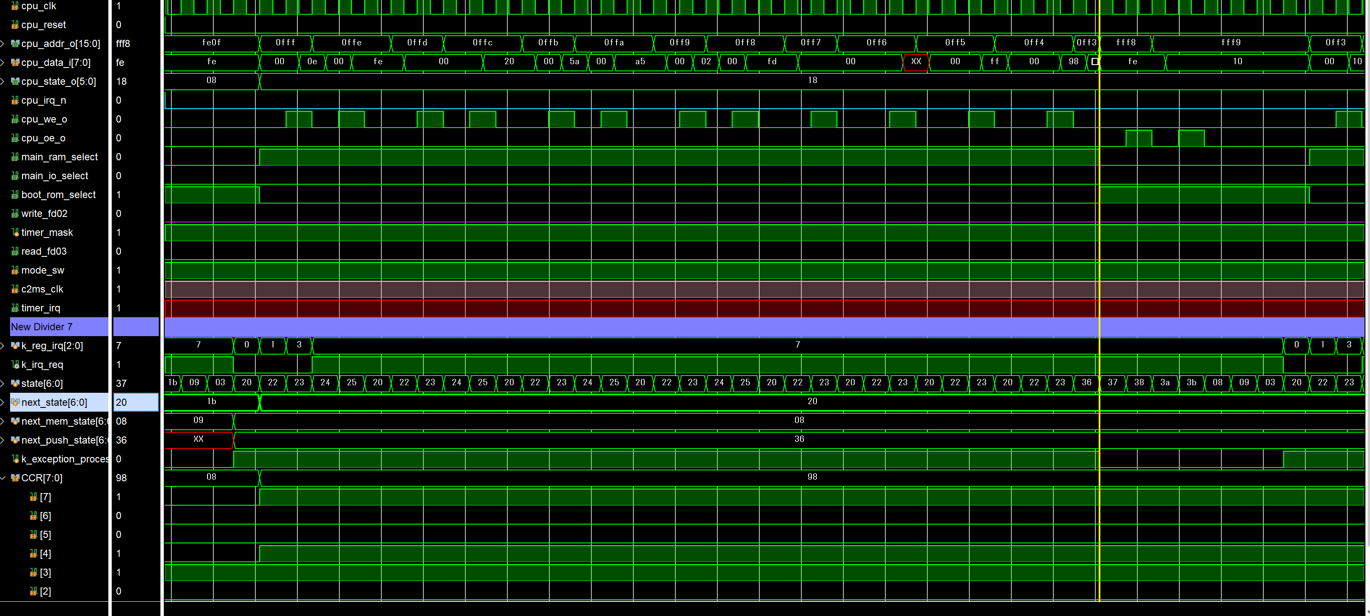This screenshot has width=1370, height=616.
Task: Click the timer_mask internal signal icon
Action: pos(15,232)
